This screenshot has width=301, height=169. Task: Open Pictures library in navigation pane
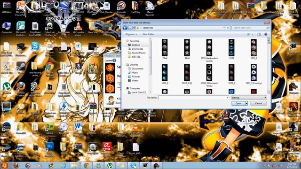coord(135,77)
